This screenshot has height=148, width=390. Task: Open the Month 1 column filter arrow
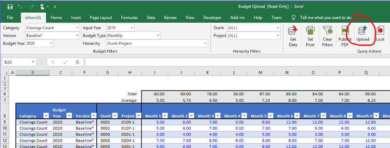tap(165, 116)
